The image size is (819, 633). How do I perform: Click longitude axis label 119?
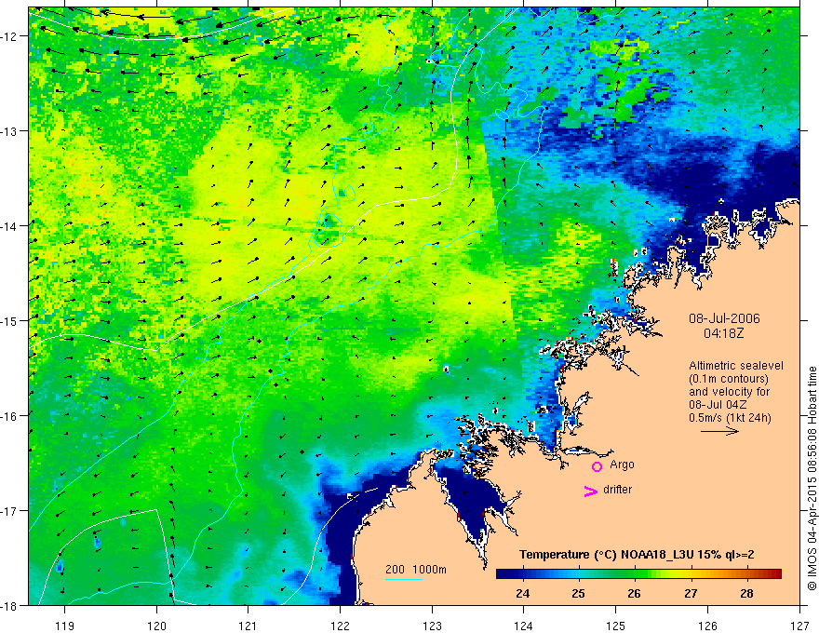coord(65,626)
